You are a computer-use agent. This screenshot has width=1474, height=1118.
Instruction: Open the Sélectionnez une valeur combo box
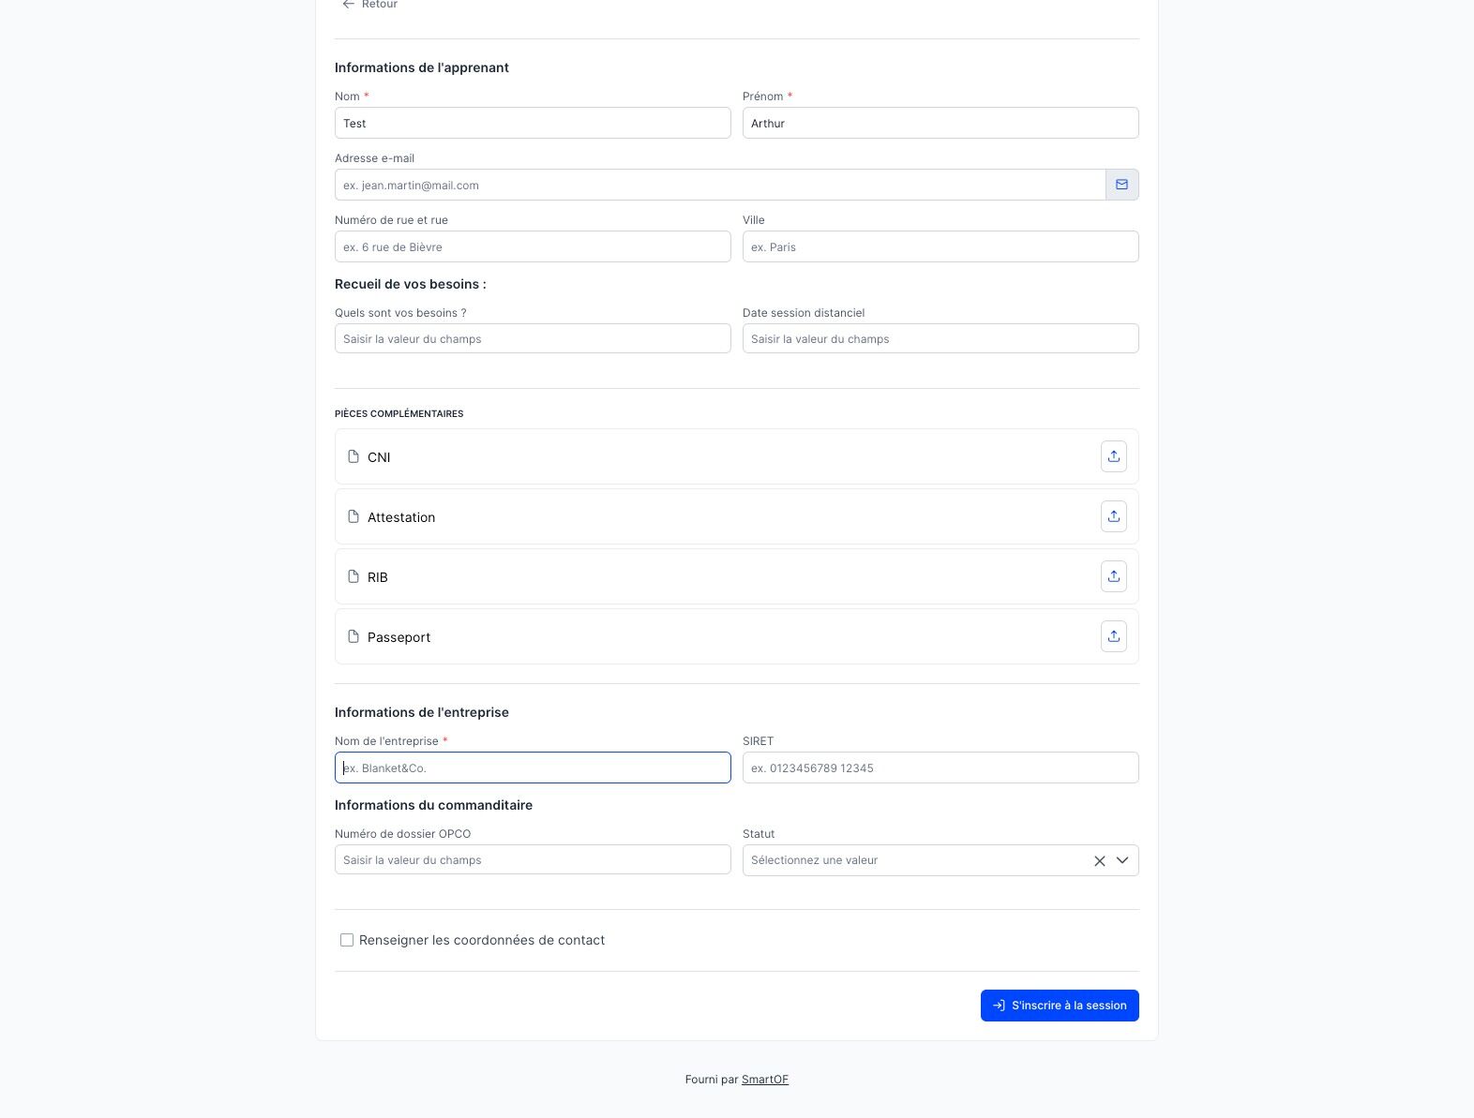pyautogui.click(x=940, y=860)
